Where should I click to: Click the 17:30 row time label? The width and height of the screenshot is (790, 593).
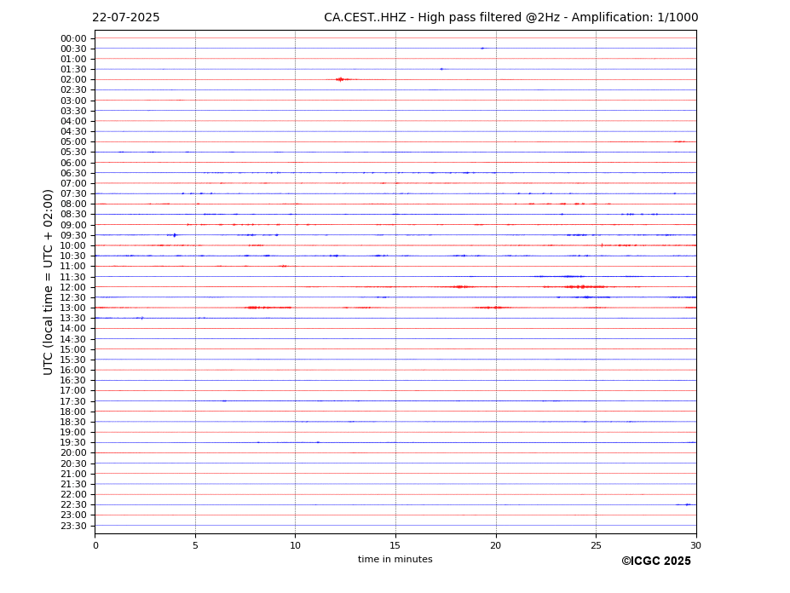pyautogui.click(x=73, y=401)
